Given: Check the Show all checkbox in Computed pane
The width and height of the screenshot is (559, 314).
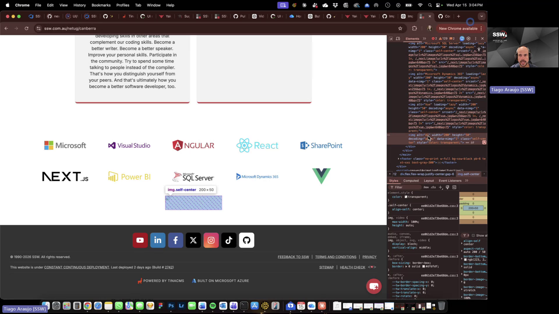Looking at the screenshot, I should [473, 235].
